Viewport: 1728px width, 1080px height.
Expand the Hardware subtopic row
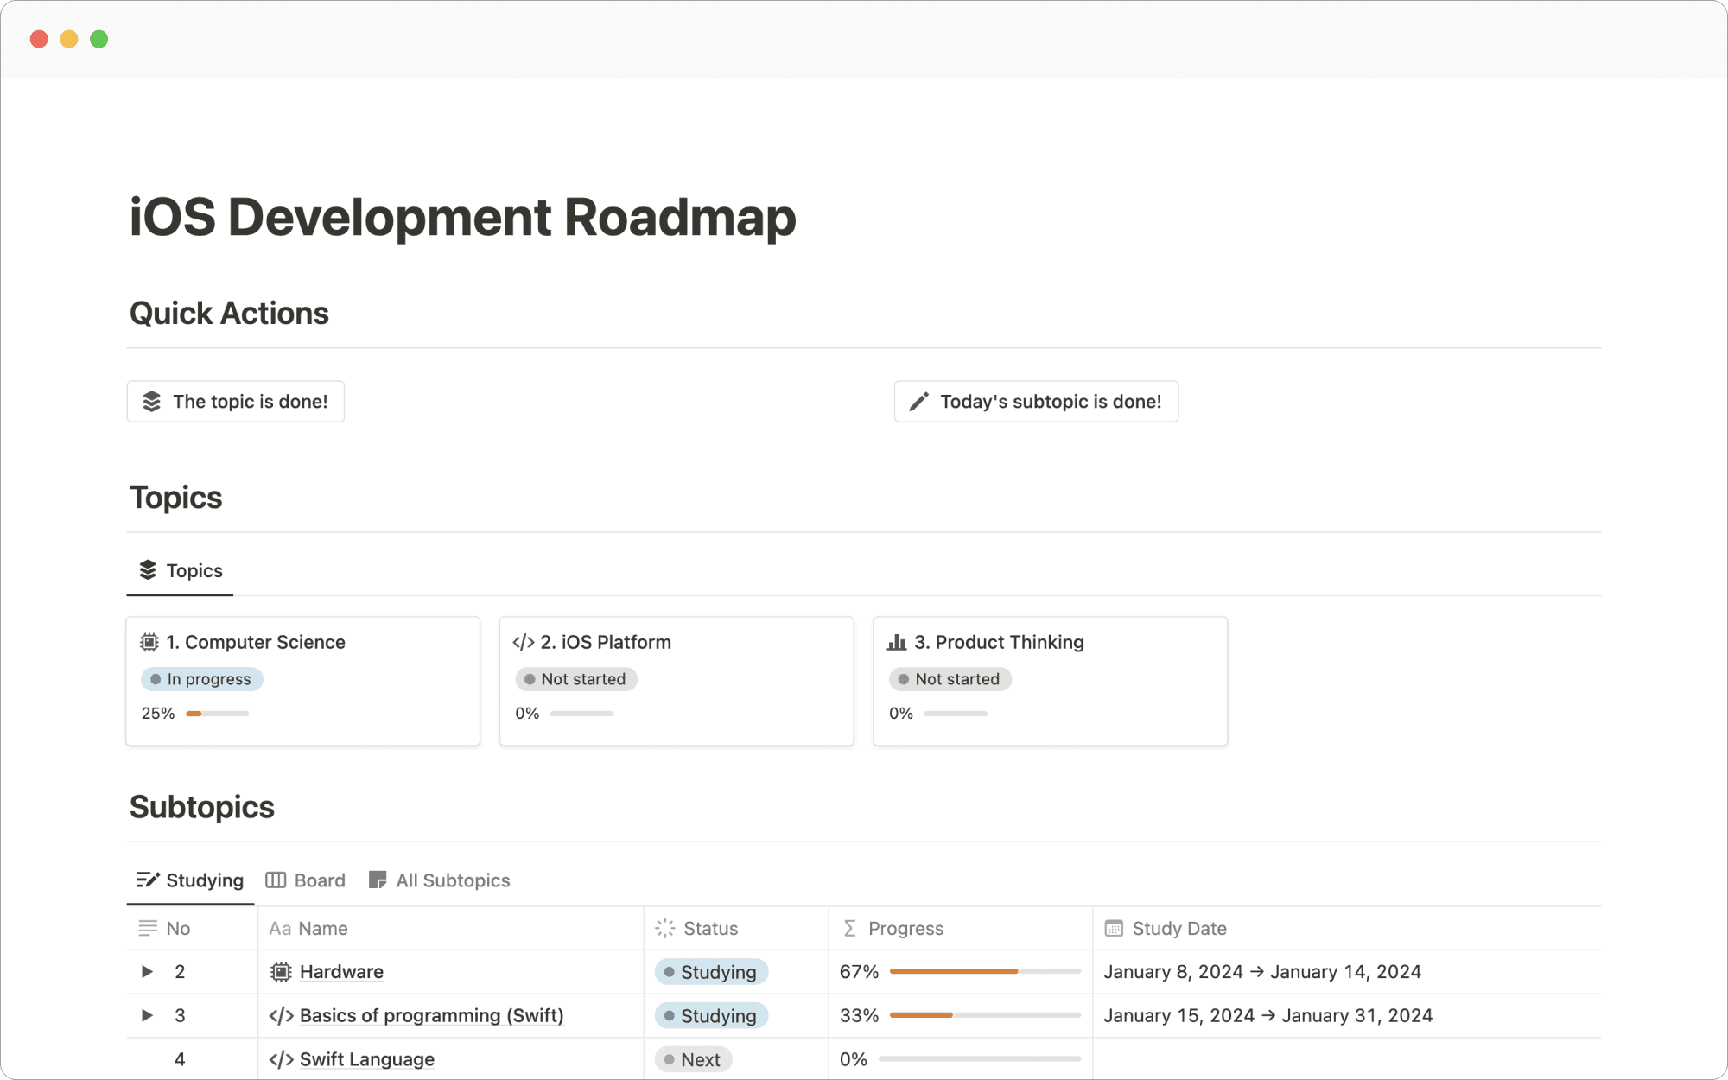(145, 971)
